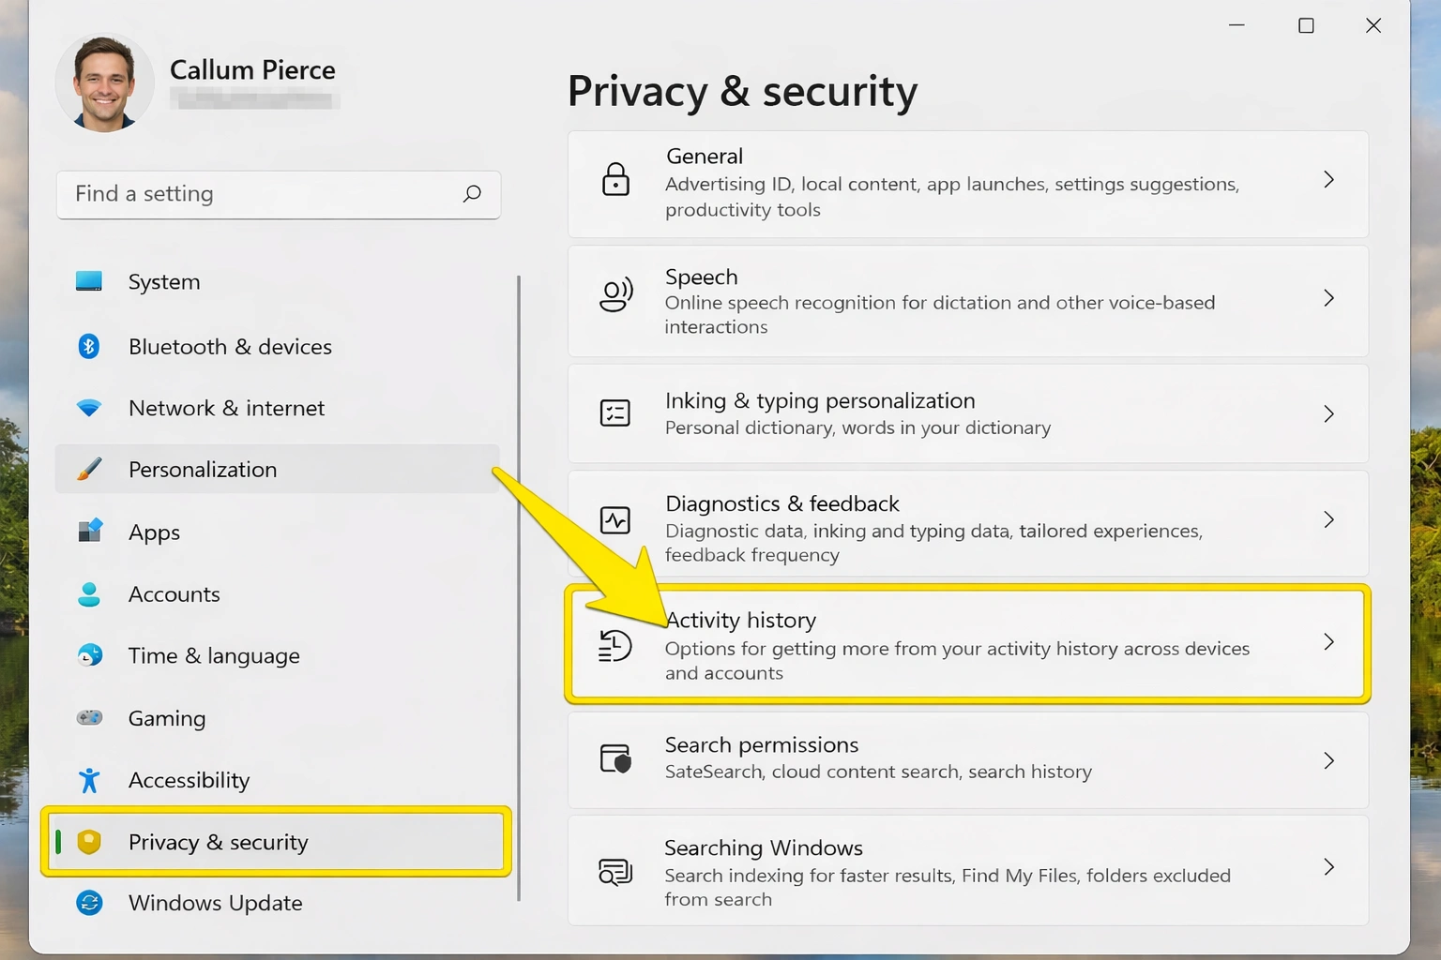
Task: Click the Activity history clock icon
Action: coord(615,645)
